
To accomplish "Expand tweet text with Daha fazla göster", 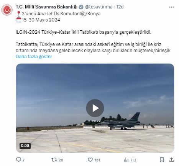I will (x=34, y=57).
